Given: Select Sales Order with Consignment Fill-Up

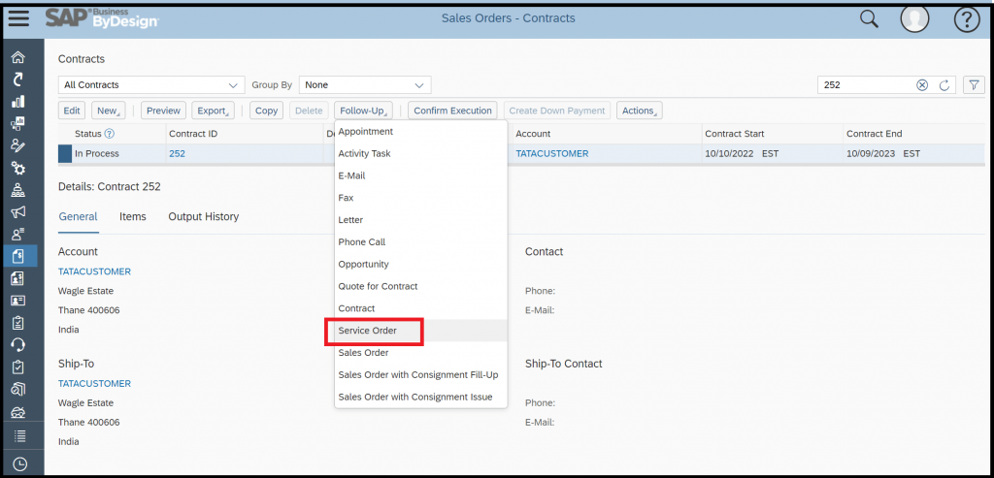Looking at the screenshot, I should (418, 375).
